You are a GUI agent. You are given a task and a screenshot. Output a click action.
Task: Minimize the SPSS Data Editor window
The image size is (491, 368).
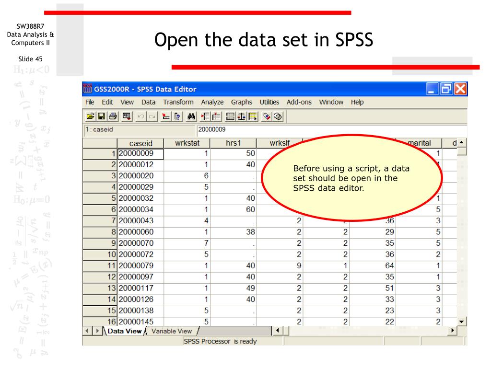click(432, 89)
